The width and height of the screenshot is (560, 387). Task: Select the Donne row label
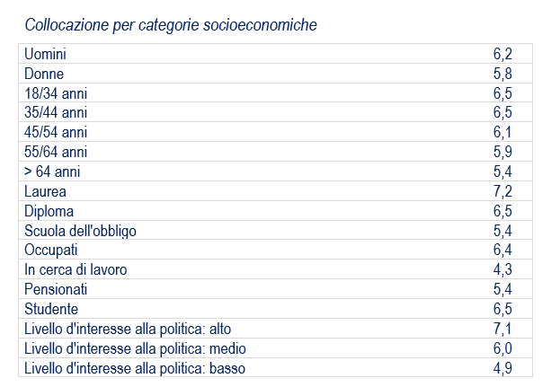click(x=44, y=74)
